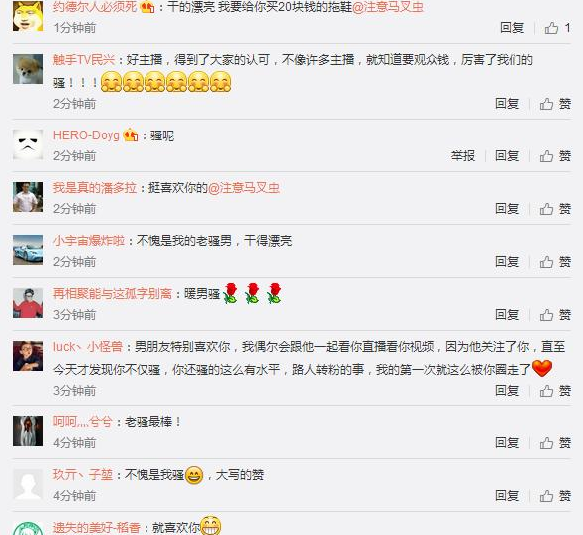Like the comment with one existing like
This screenshot has height=535, width=583.
click(x=557, y=28)
